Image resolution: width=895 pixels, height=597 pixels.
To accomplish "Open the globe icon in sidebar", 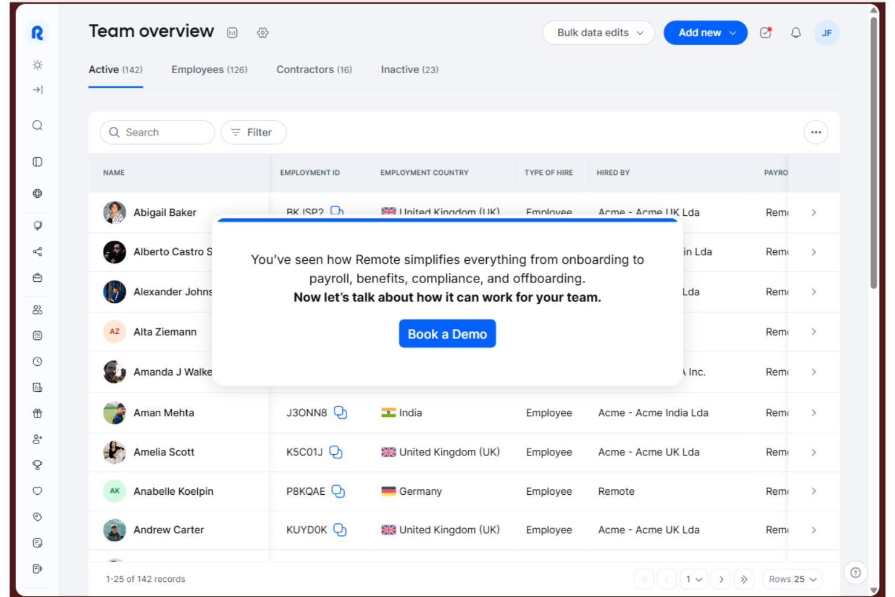I will tap(37, 194).
